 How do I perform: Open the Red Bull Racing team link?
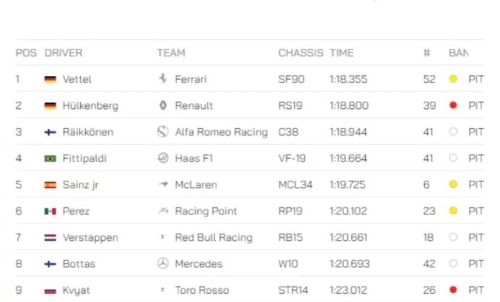click(213, 237)
